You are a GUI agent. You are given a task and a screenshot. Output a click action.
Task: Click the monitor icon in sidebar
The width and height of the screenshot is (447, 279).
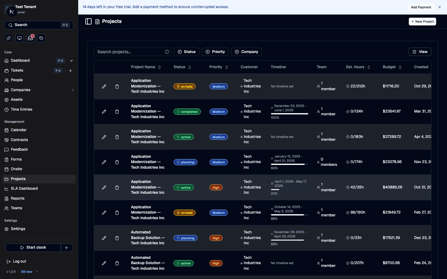click(20, 38)
